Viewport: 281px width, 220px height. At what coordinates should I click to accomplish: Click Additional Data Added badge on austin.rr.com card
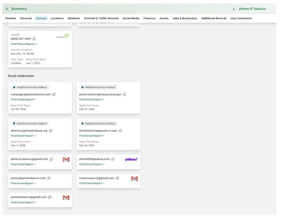point(98,124)
